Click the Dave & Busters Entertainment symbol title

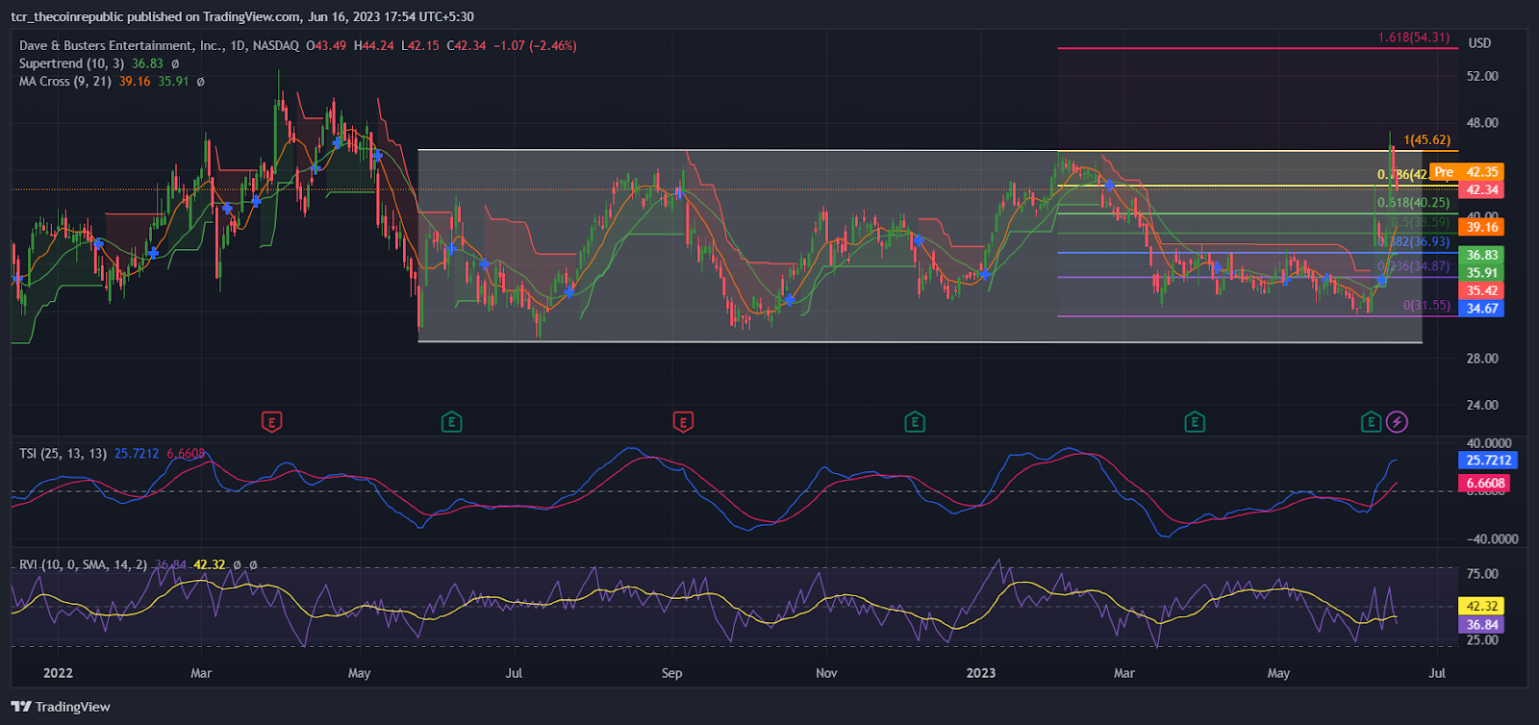pos(120,45)
